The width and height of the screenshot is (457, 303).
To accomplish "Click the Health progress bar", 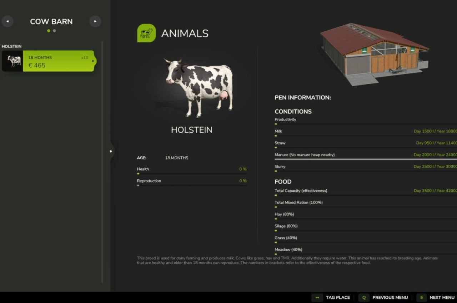I will coord(192,173).
